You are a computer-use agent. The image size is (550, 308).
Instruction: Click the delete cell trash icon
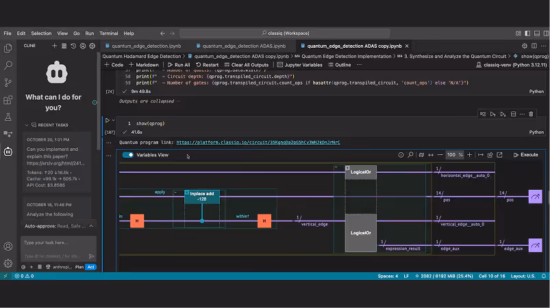coord(531,114)
